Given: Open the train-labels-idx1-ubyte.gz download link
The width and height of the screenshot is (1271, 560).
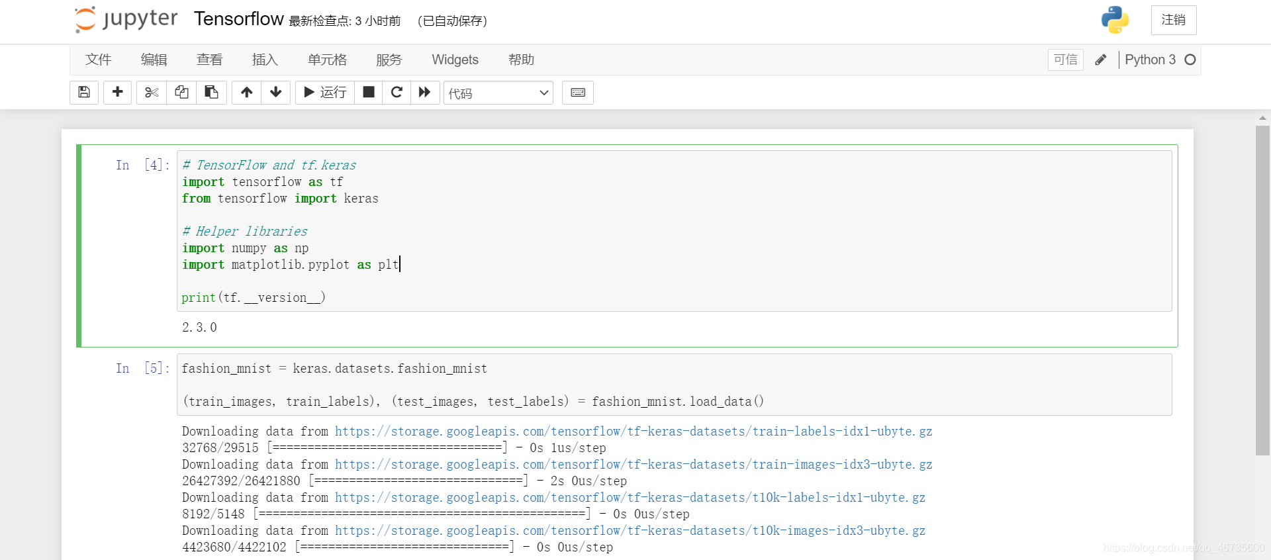Looking at the screenshot, I should [634, 432].
